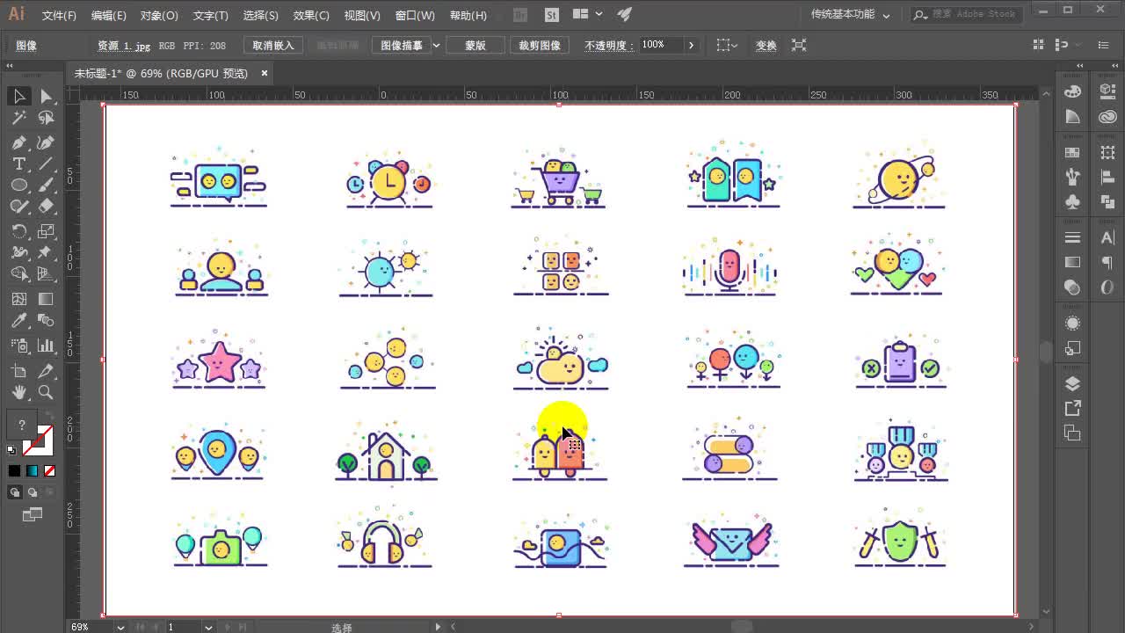Pick the Blend tool

click(x=46, y=321)
